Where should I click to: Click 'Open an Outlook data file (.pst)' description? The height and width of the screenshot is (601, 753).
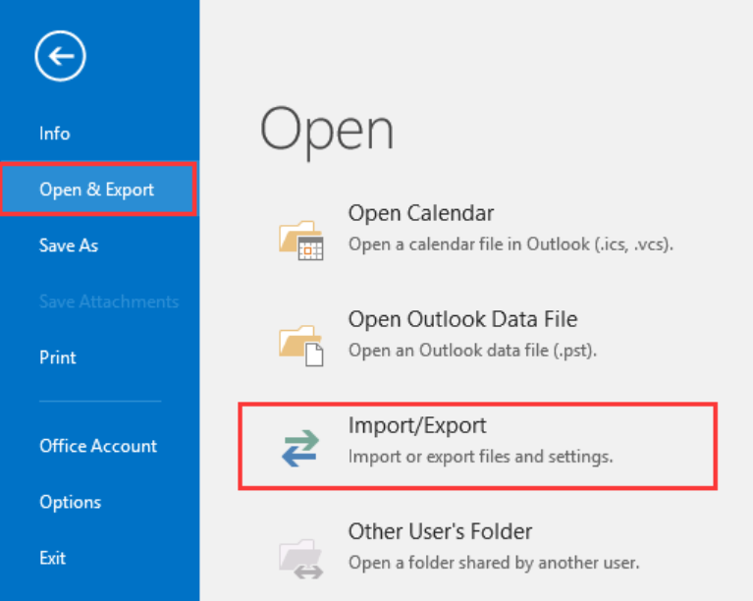(472, 351)
